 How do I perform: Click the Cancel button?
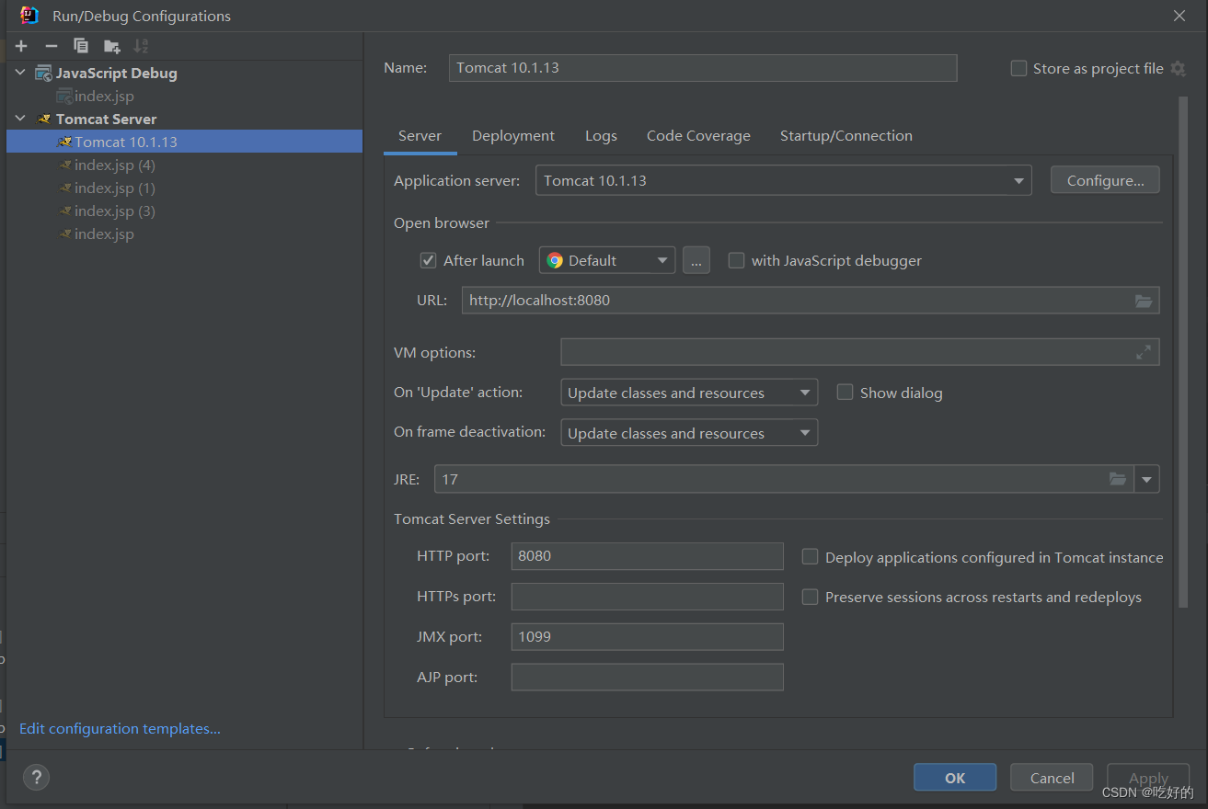point(1052,778)
